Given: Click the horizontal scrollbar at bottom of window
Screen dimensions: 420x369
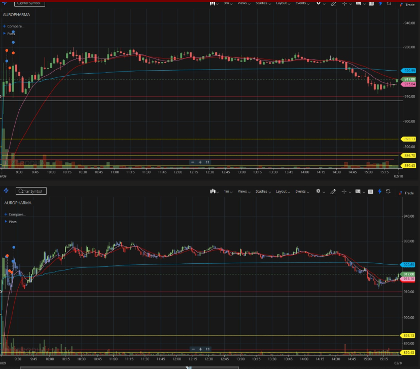Looking at the screenshot, I should coord(129,367).
